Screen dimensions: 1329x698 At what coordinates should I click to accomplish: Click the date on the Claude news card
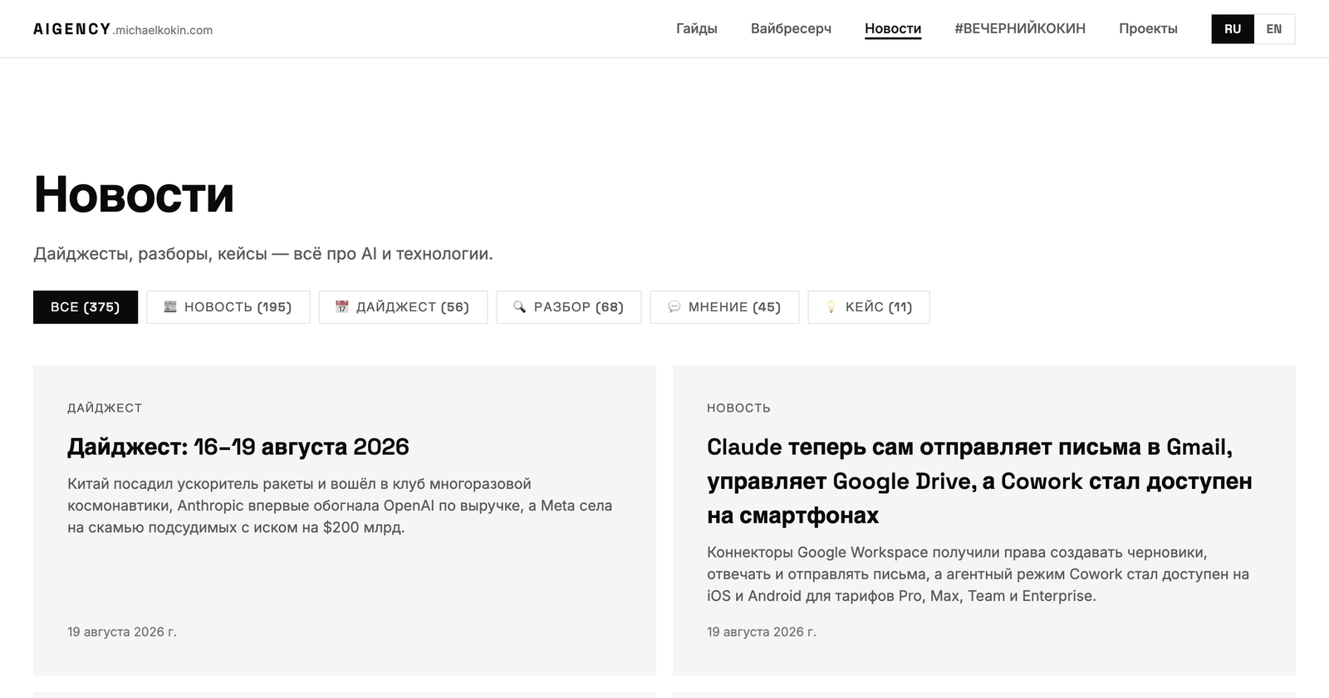(x=762, y=632)
